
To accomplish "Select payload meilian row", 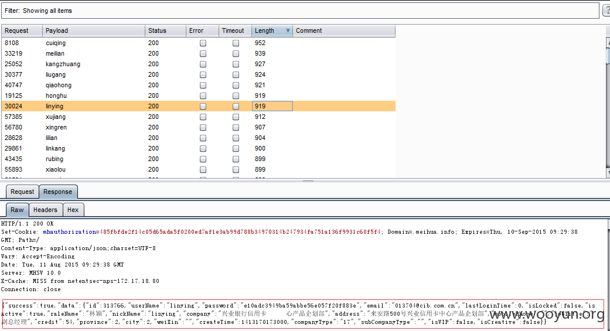I will pos(199,54).
